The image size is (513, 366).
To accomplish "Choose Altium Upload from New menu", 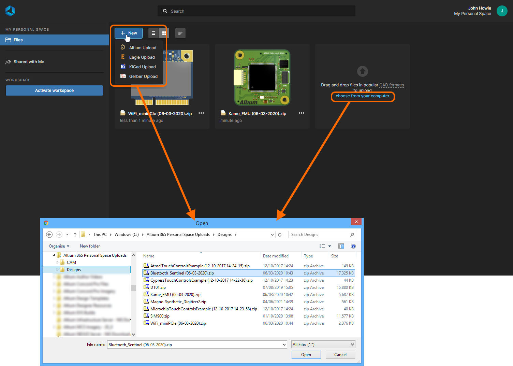I will point(142,48).
